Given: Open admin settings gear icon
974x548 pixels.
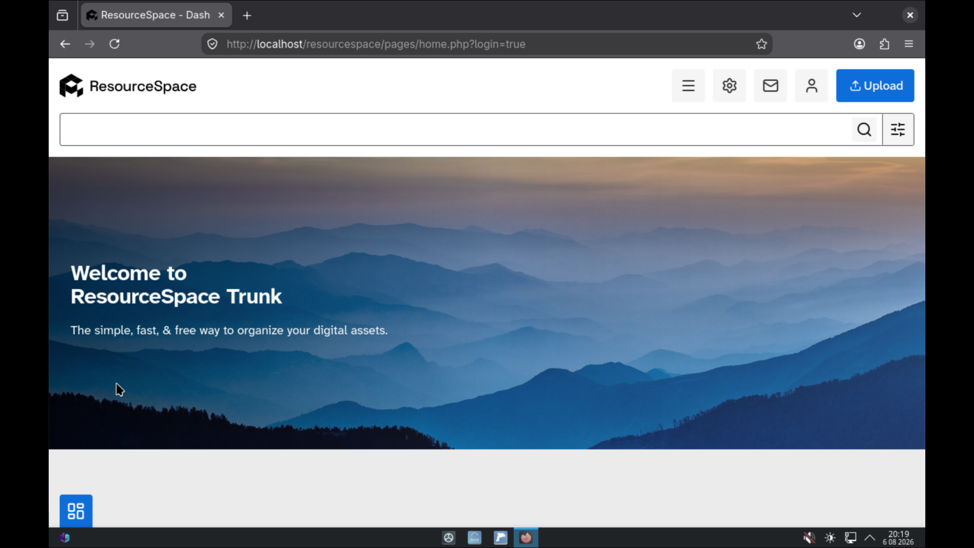Looking at the screenshot, I should tap(729, 86).
